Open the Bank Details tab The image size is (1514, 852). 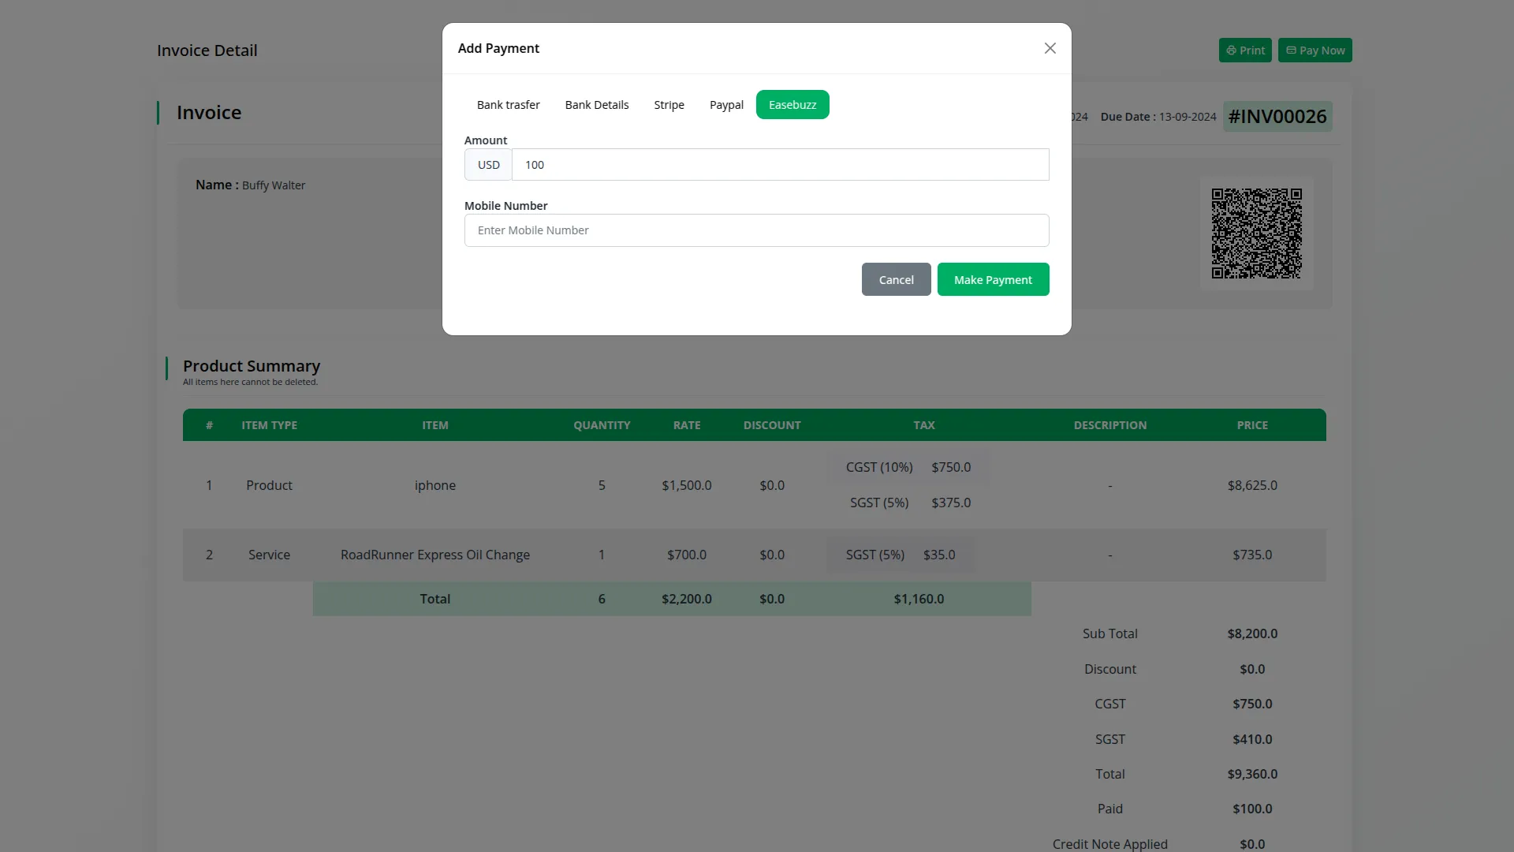(x=596, y=105)
